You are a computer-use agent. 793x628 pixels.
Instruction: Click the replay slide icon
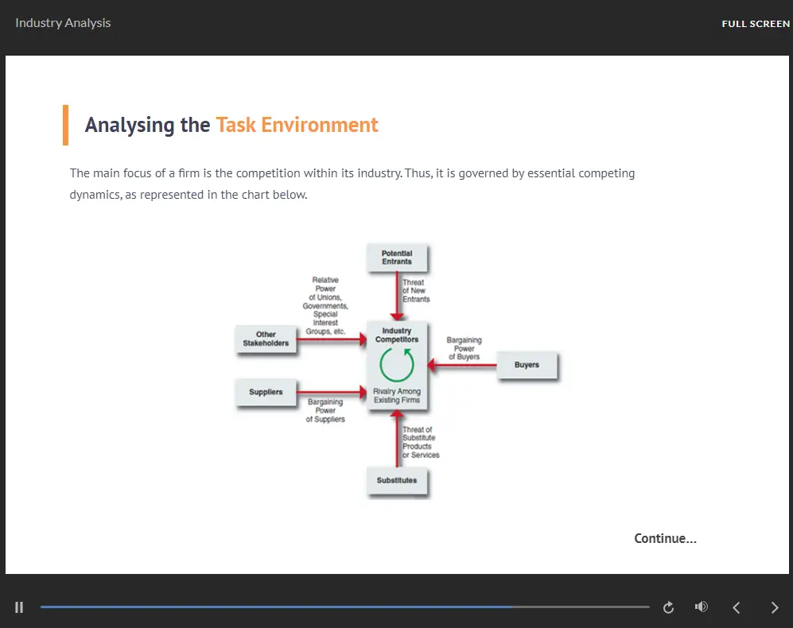(x=668, y=607)
